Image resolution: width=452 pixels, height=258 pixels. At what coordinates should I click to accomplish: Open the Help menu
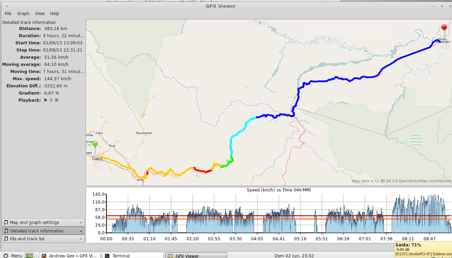coord(55,14)
